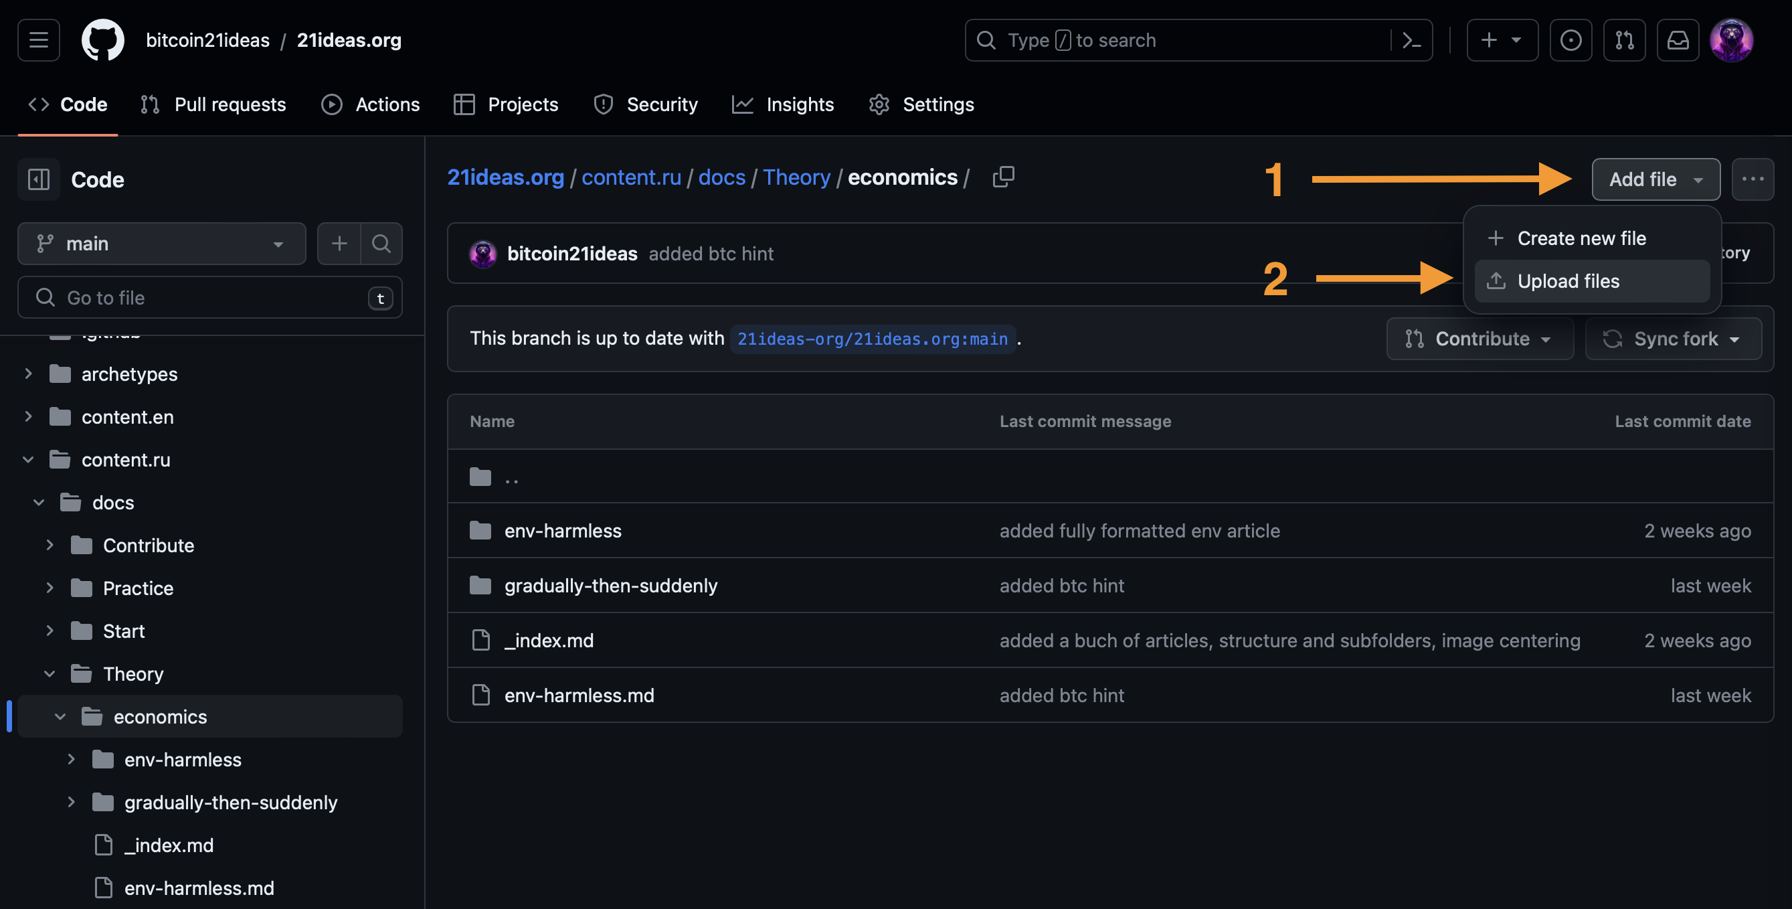Open the issues icon in header
This screenshot has width=1792, height=909.
(x=1570, y=40)
